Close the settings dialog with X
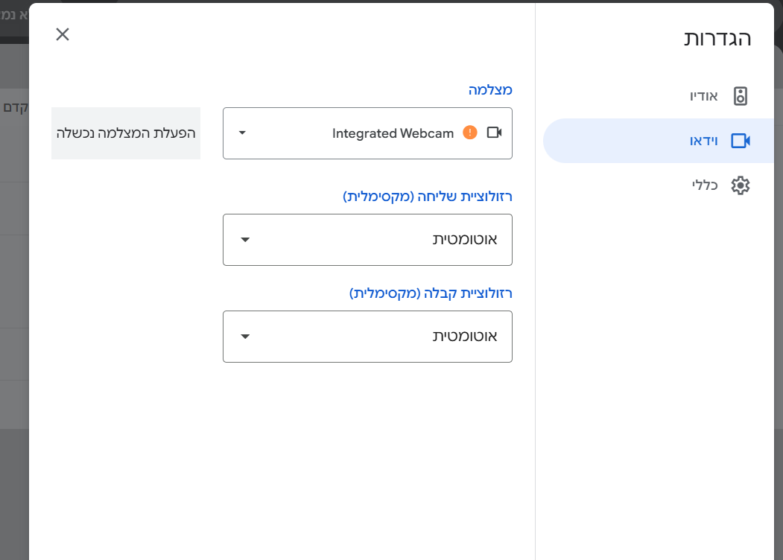Image resolution: width=783 pixels, height=560 pixels. (x=63, y=34)
